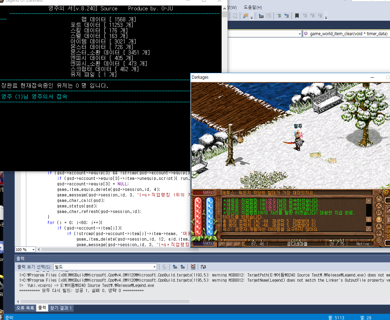
Task: Click output pane horizontal scrollbar
Action: click(x=105, y=301)
